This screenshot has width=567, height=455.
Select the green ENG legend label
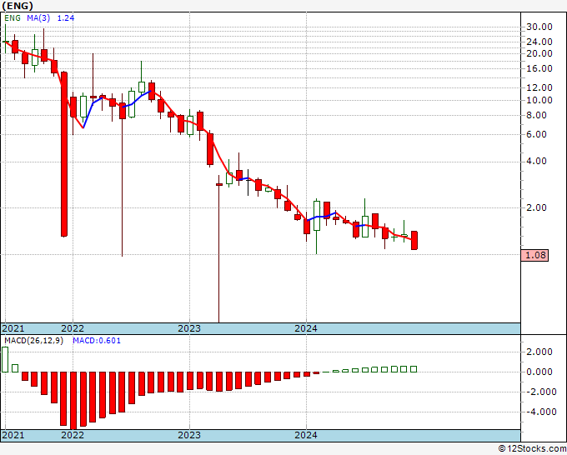[13, 18]
